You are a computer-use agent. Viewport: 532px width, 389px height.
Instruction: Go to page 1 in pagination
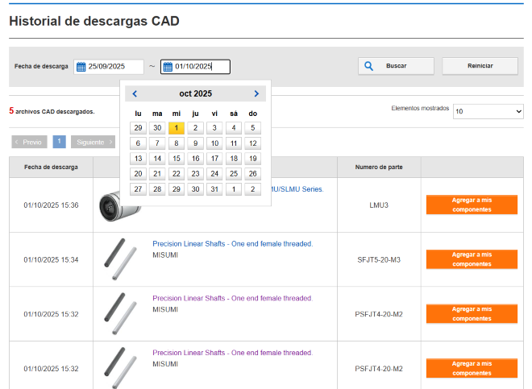pos(59,142)
